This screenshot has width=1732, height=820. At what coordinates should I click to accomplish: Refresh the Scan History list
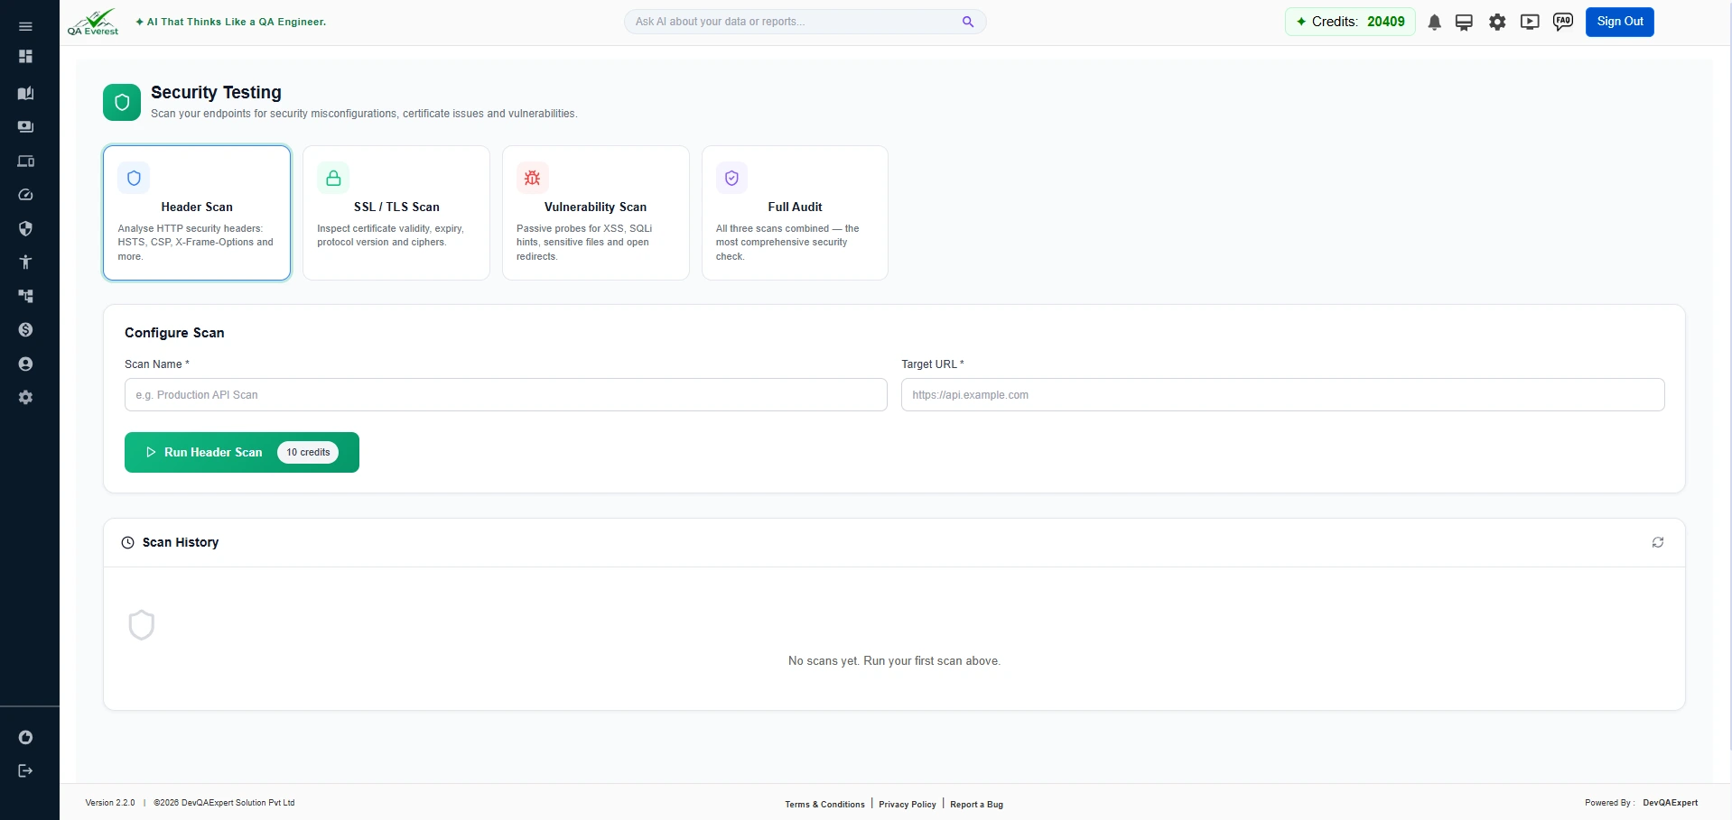click(1658, 542)
